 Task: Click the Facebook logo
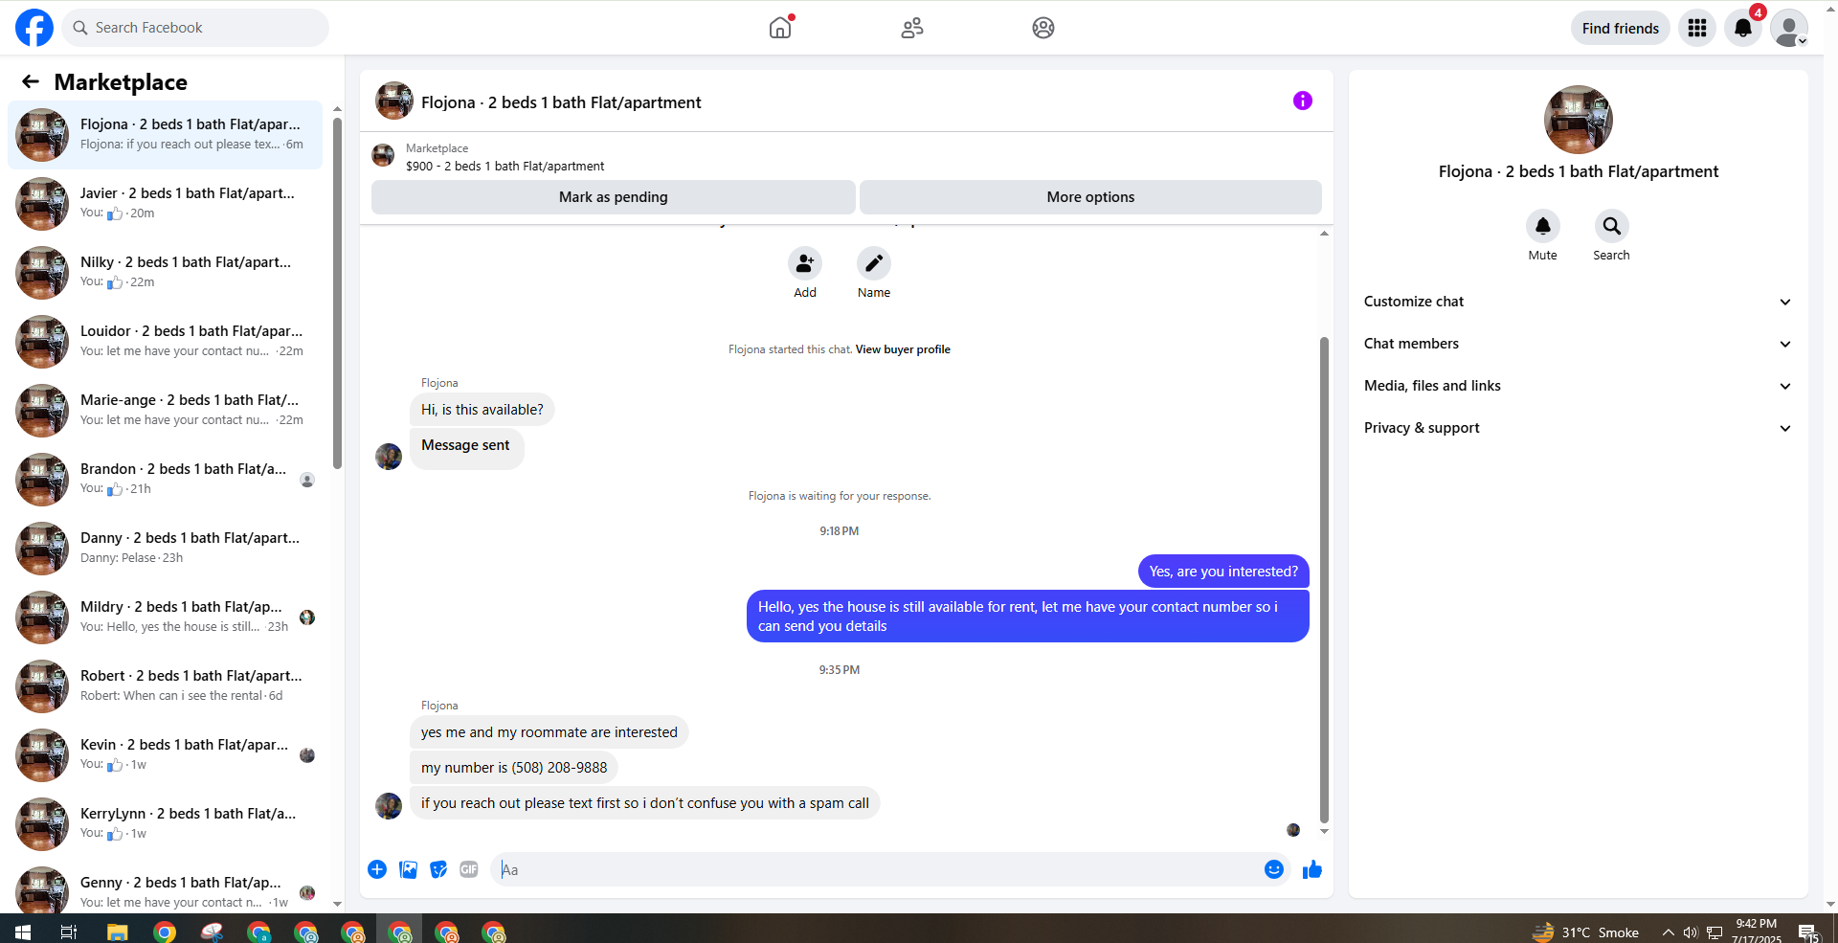pos(34,28)
